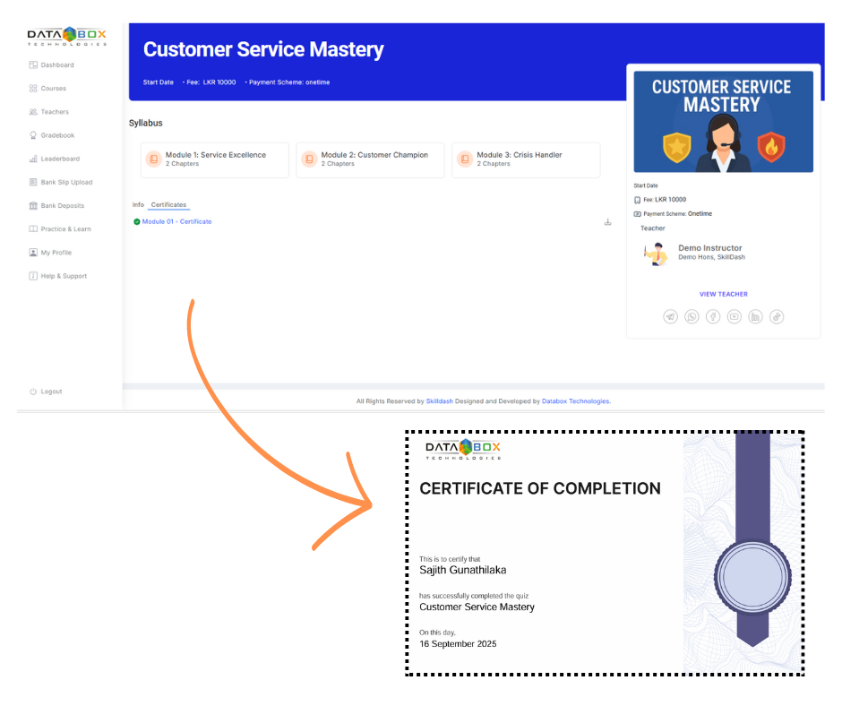The width and height of the screenshot is (842, 706).
Task: Open the teacher's YouTube channel icon
Action: tap(735, 316)
